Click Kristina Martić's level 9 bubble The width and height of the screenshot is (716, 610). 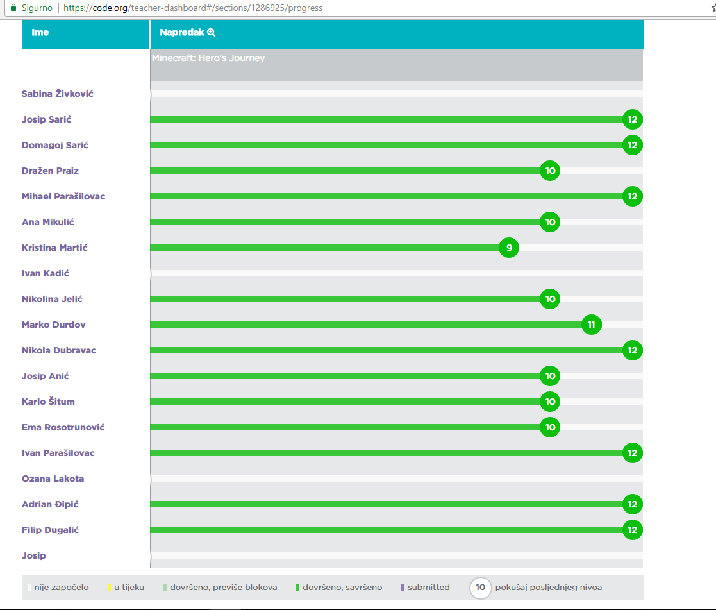pyautogui.click(x=508, y=248)
